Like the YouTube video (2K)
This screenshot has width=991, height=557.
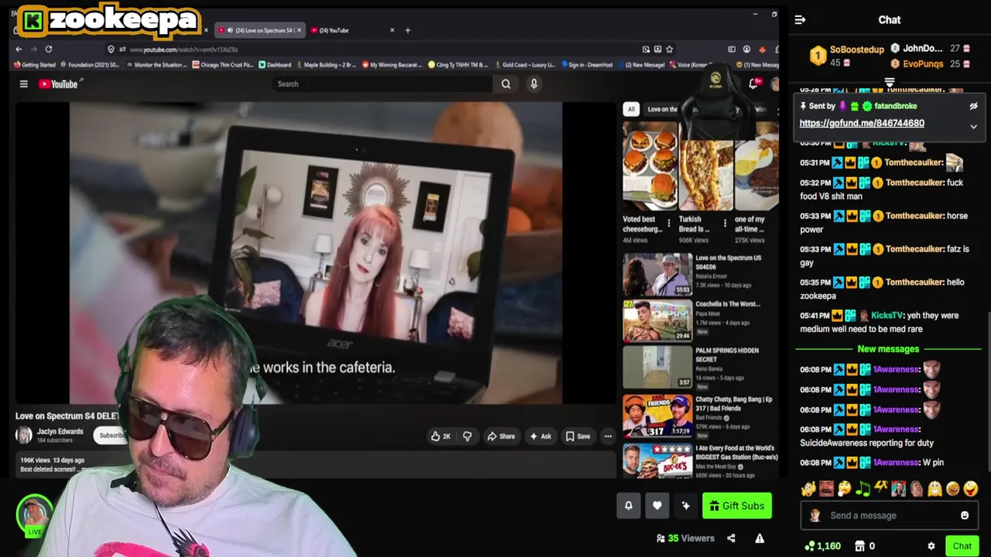441,436
